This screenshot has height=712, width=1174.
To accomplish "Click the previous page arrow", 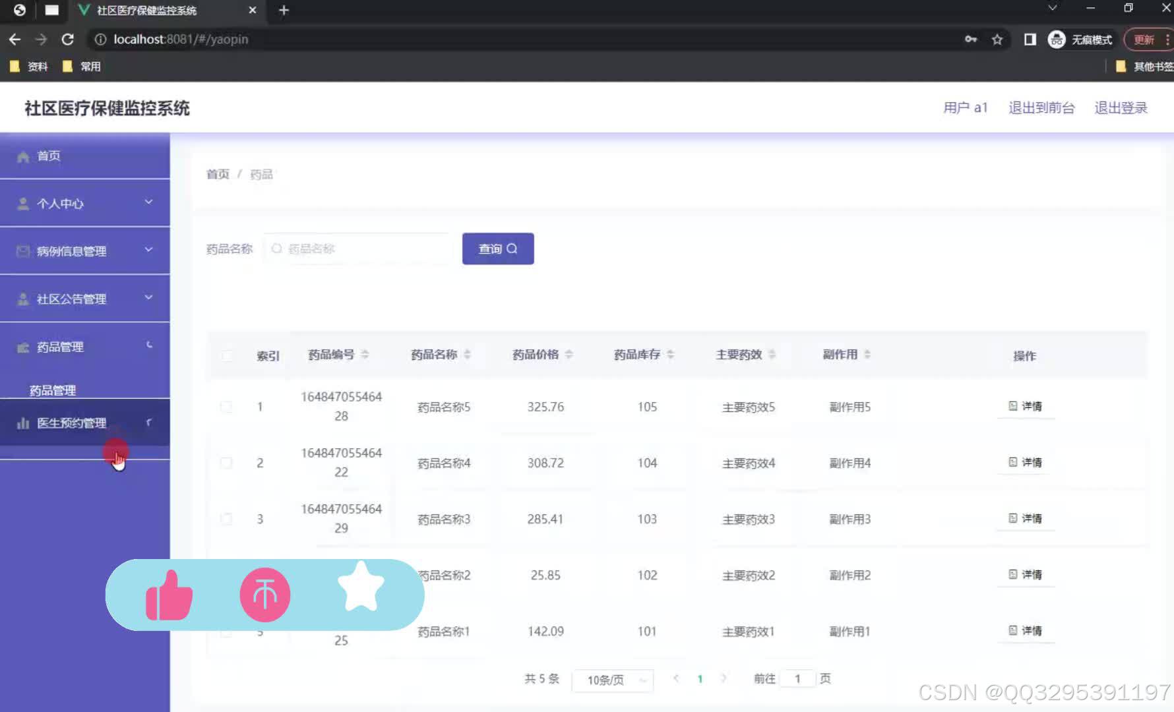I will pos(676,678).
